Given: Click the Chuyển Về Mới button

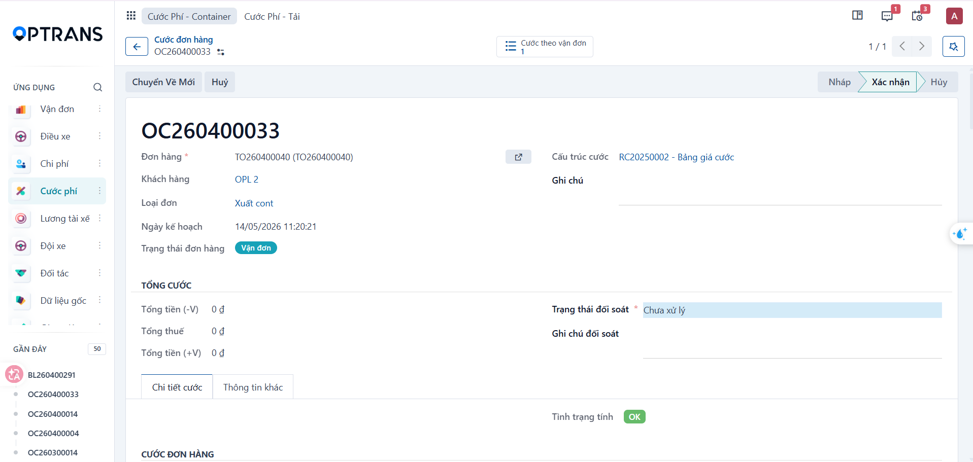Looking at the screenshot, I should click(163, 82).
